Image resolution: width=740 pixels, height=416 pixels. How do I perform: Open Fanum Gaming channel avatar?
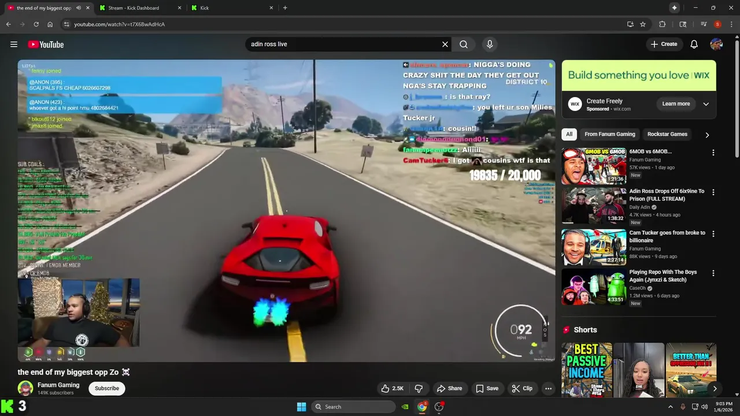click(25, 388)
